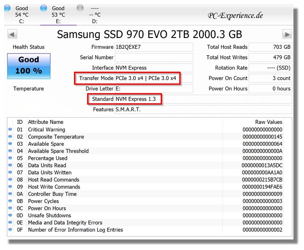Select drive C: status orb
This screenshot has width=304, height=250.
click(8, 8)
